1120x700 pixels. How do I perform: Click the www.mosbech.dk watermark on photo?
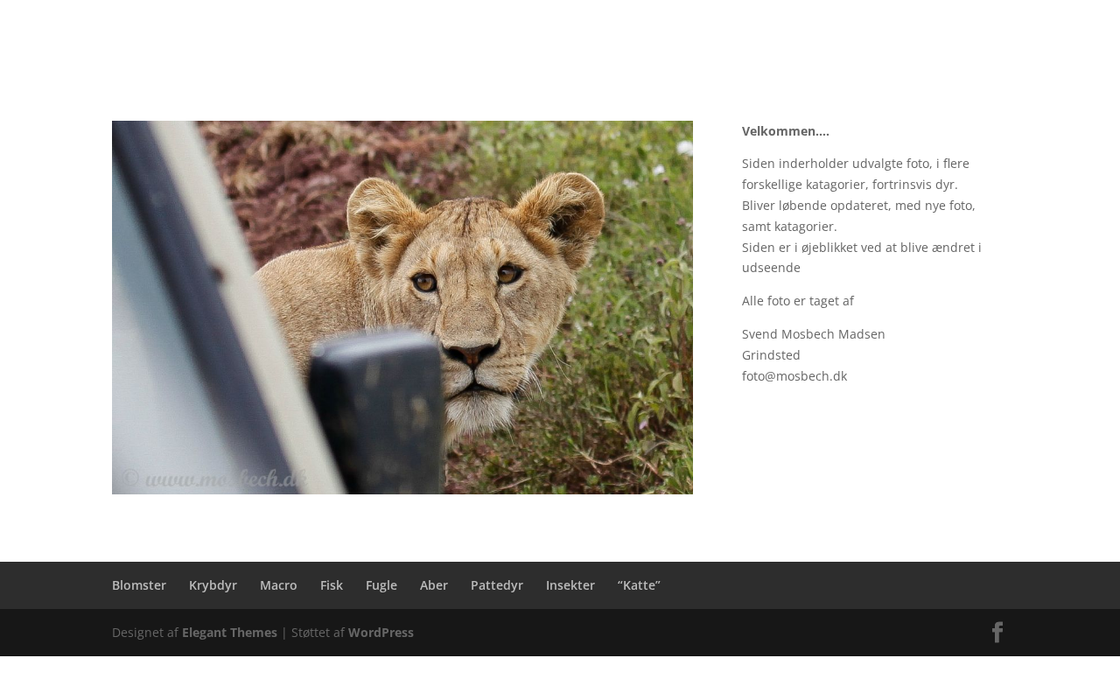pyautogui.click(x=214, y=479)
